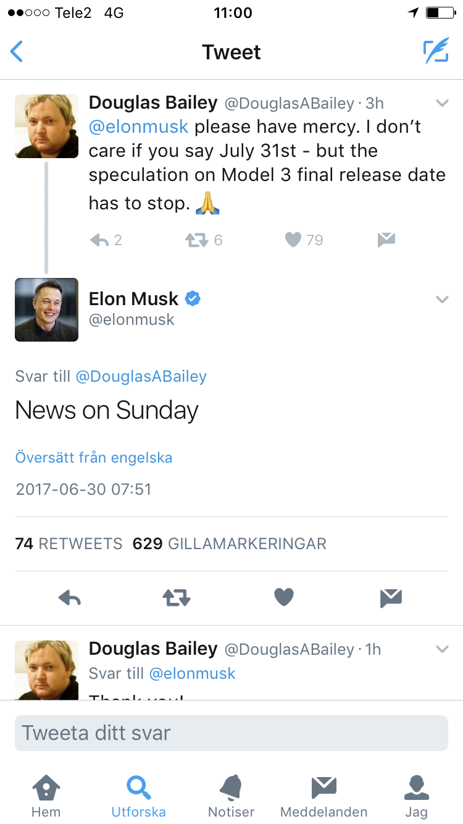Image resolution: width=463 pixels, height=824 pixels.
Task: Share Douglas Bailey's tweet via message icon
Action: pyautogui.click(x=386, y=240)
